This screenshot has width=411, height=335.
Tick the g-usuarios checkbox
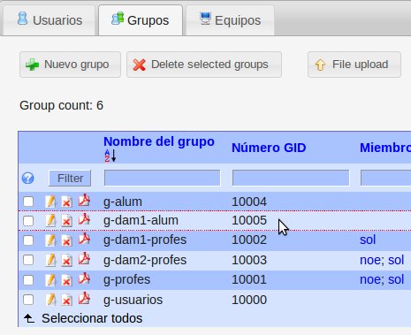28,300
